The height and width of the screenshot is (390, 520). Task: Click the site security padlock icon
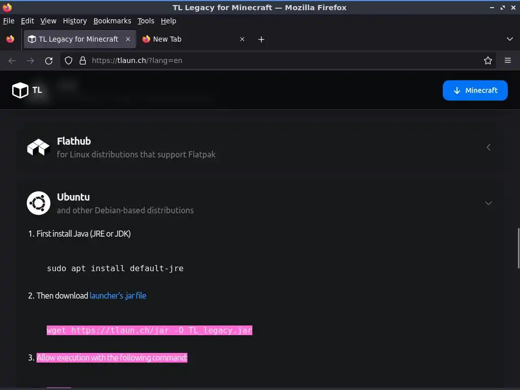pyautogui.click(x=83, y=60)
